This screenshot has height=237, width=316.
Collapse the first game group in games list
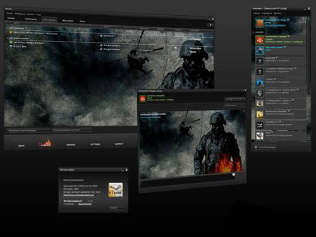tap(8, 28)
